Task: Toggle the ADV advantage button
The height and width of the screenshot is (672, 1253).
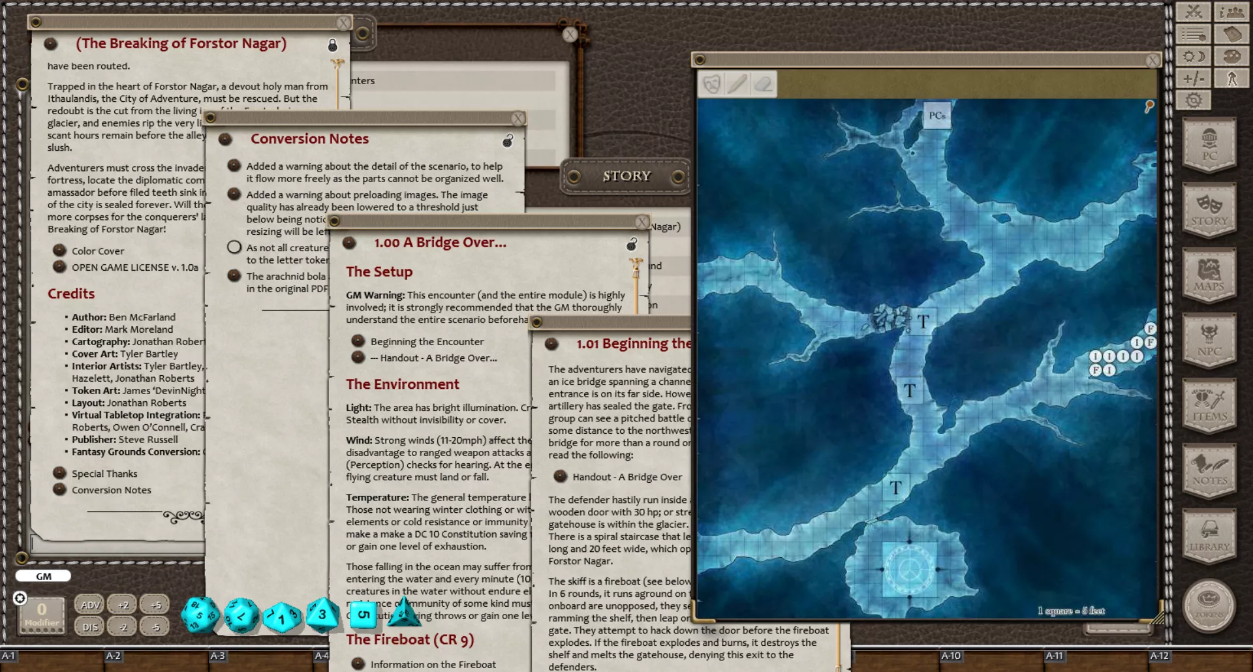Action: click(90, 605)
